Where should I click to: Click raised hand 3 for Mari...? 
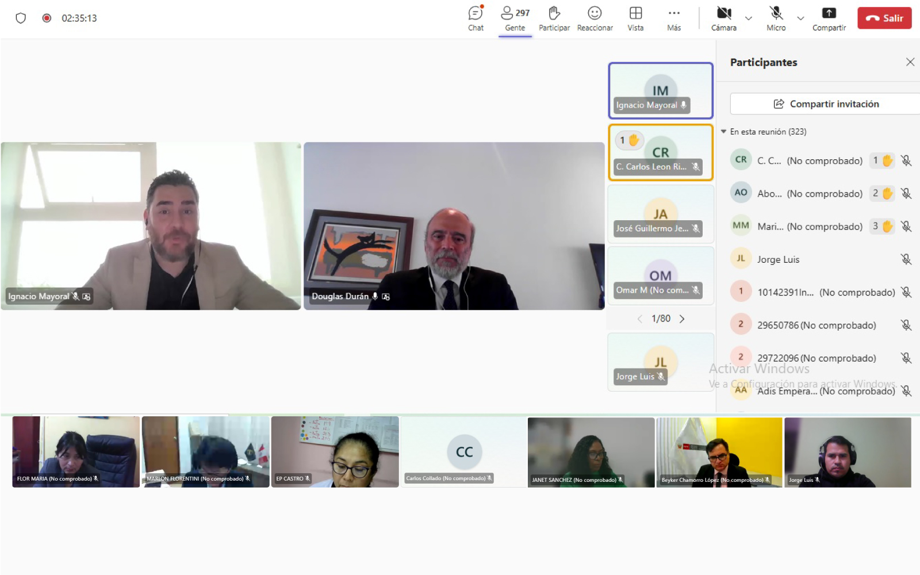[x=883, y=227]
